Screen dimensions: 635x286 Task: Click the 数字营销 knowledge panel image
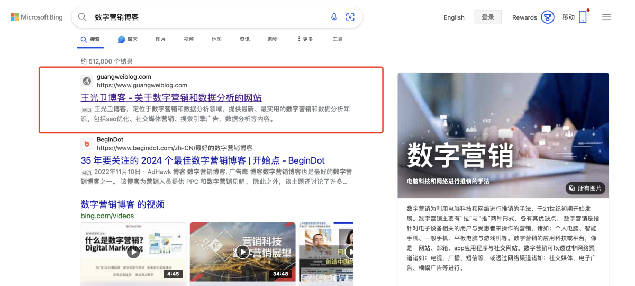(x=503, y=135)
